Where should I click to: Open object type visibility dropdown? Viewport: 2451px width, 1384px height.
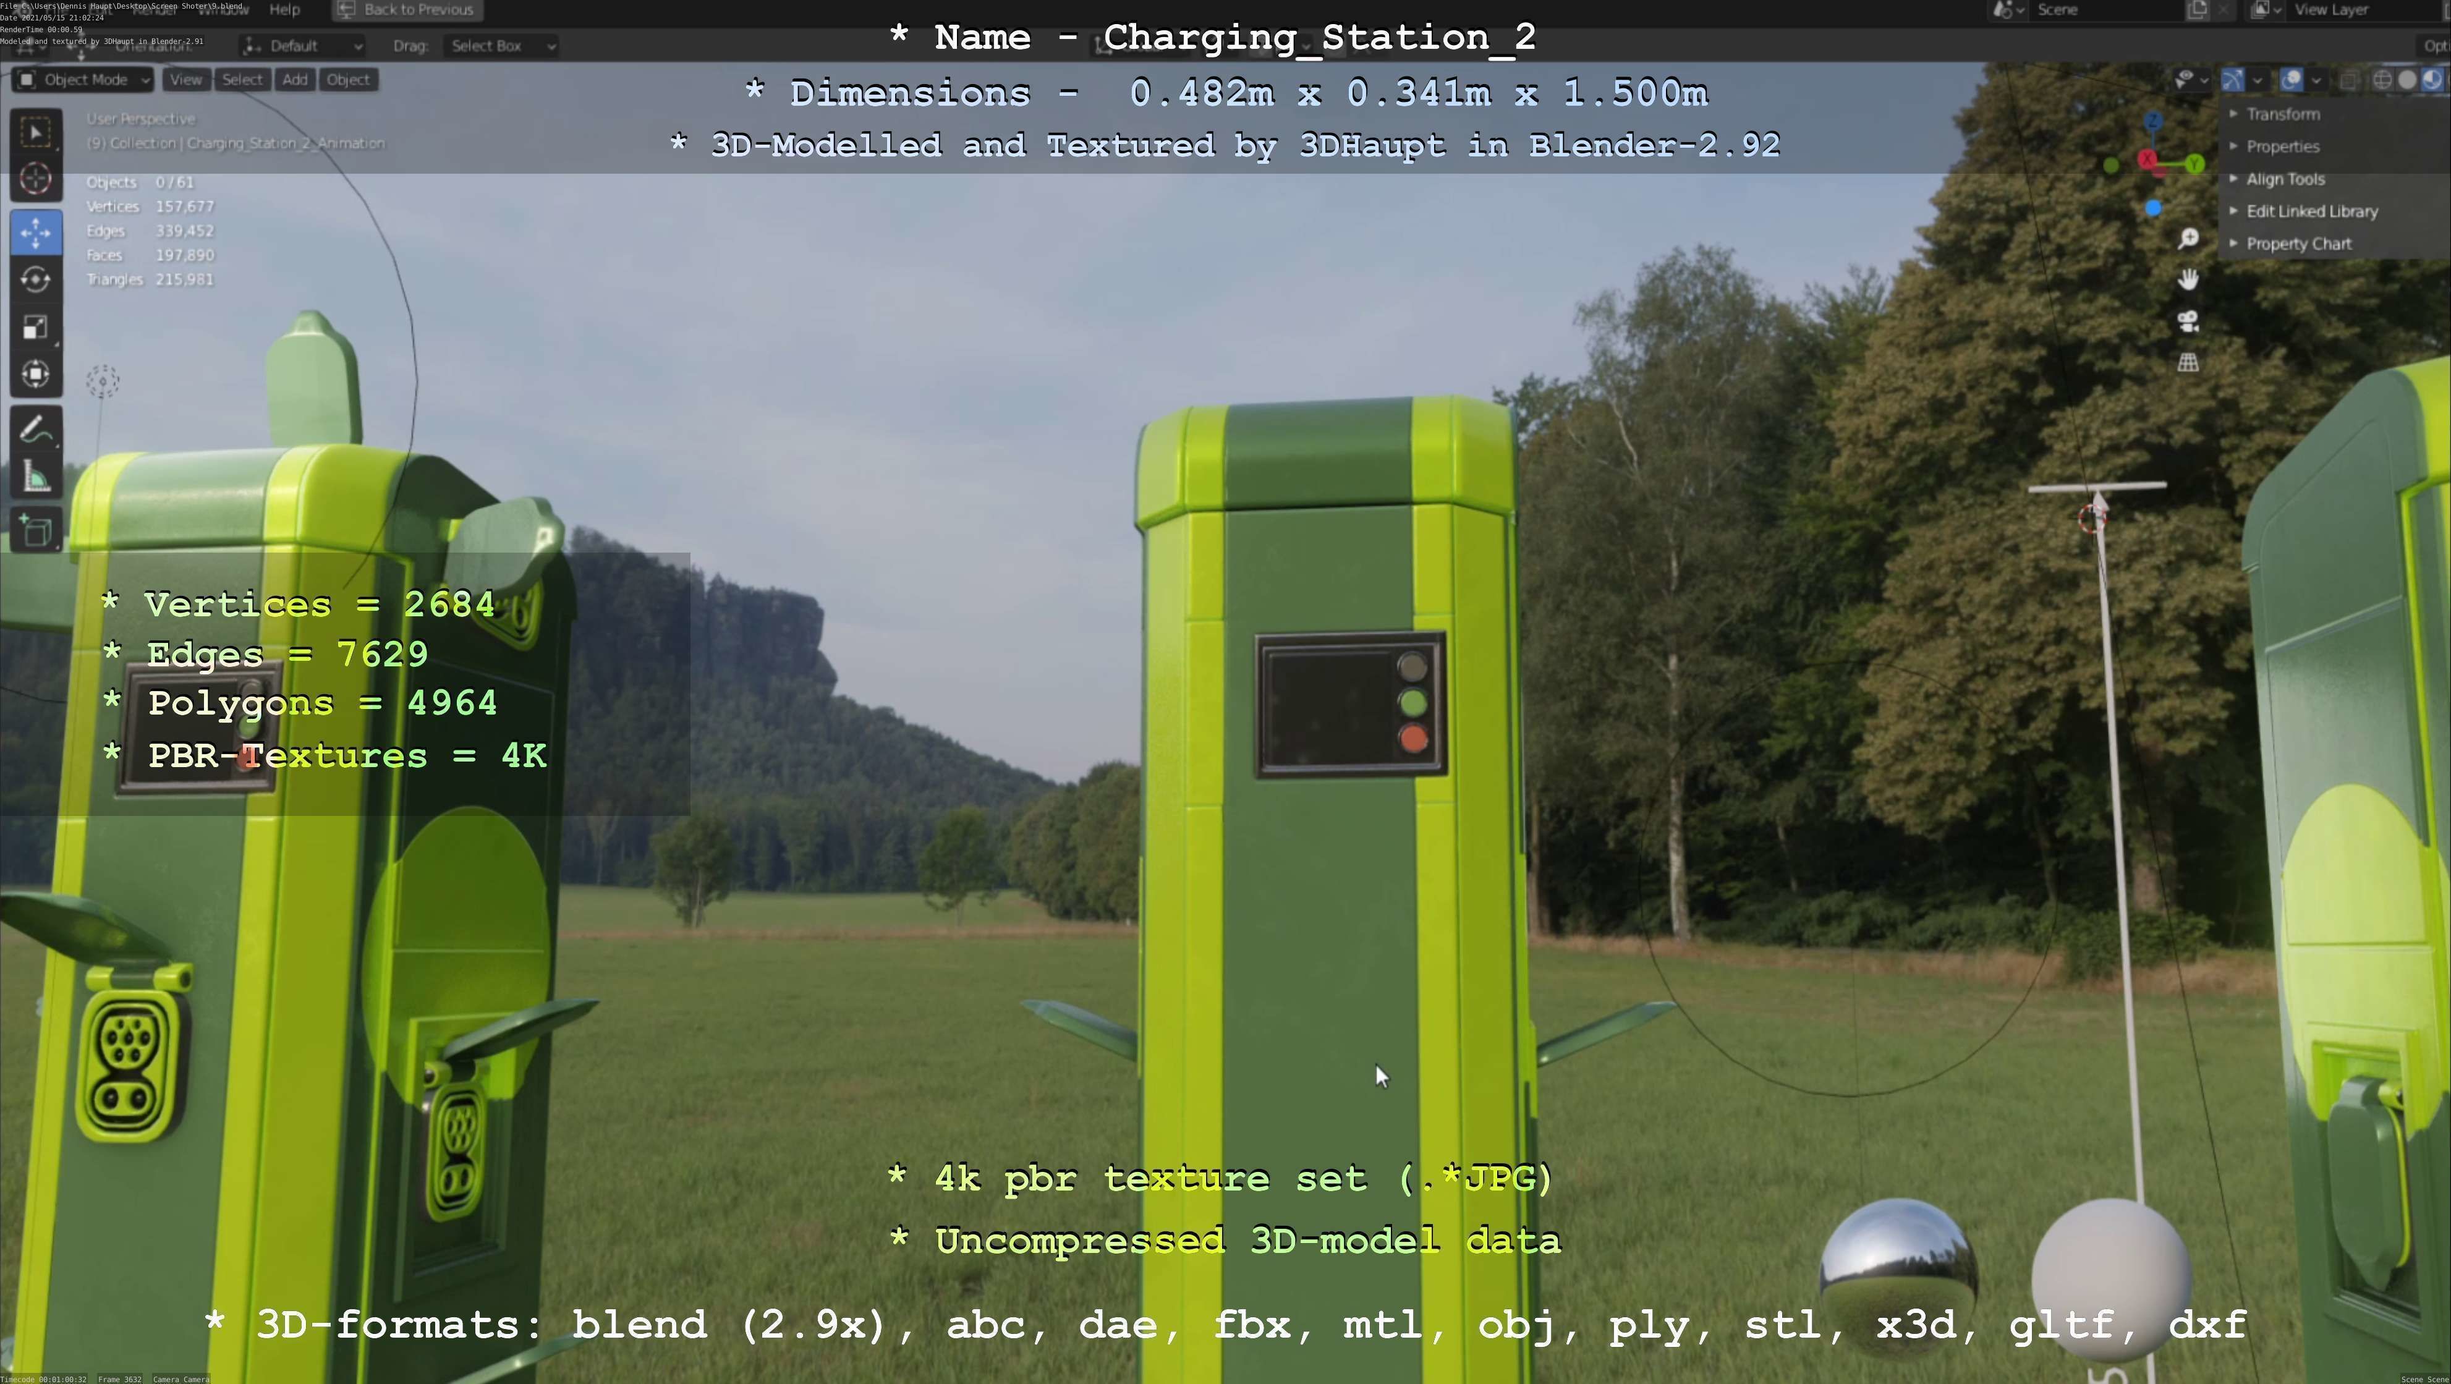(2191, 80)
